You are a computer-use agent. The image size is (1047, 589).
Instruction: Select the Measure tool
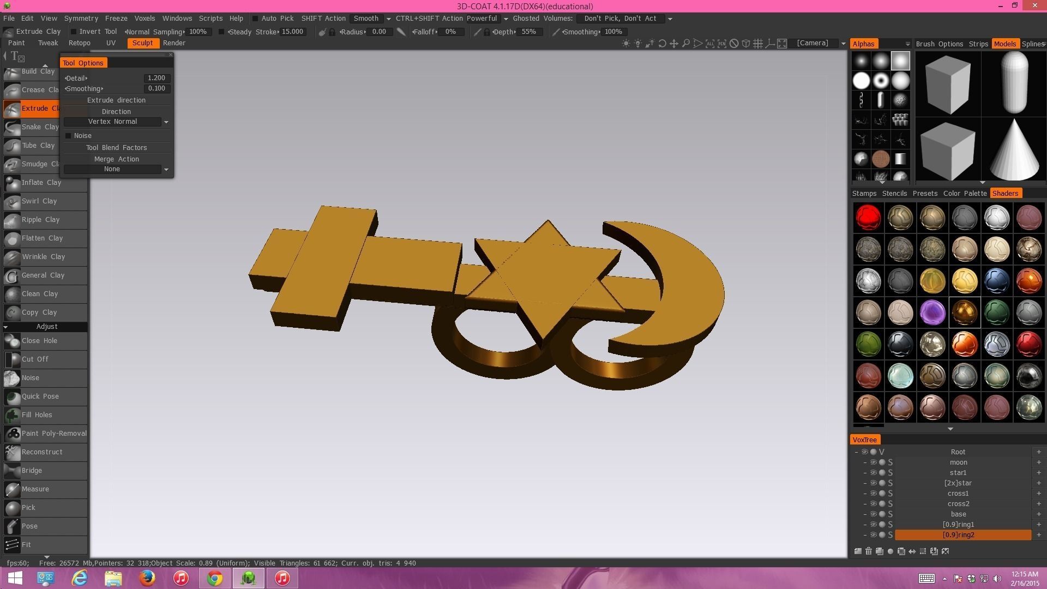point(45,489)
